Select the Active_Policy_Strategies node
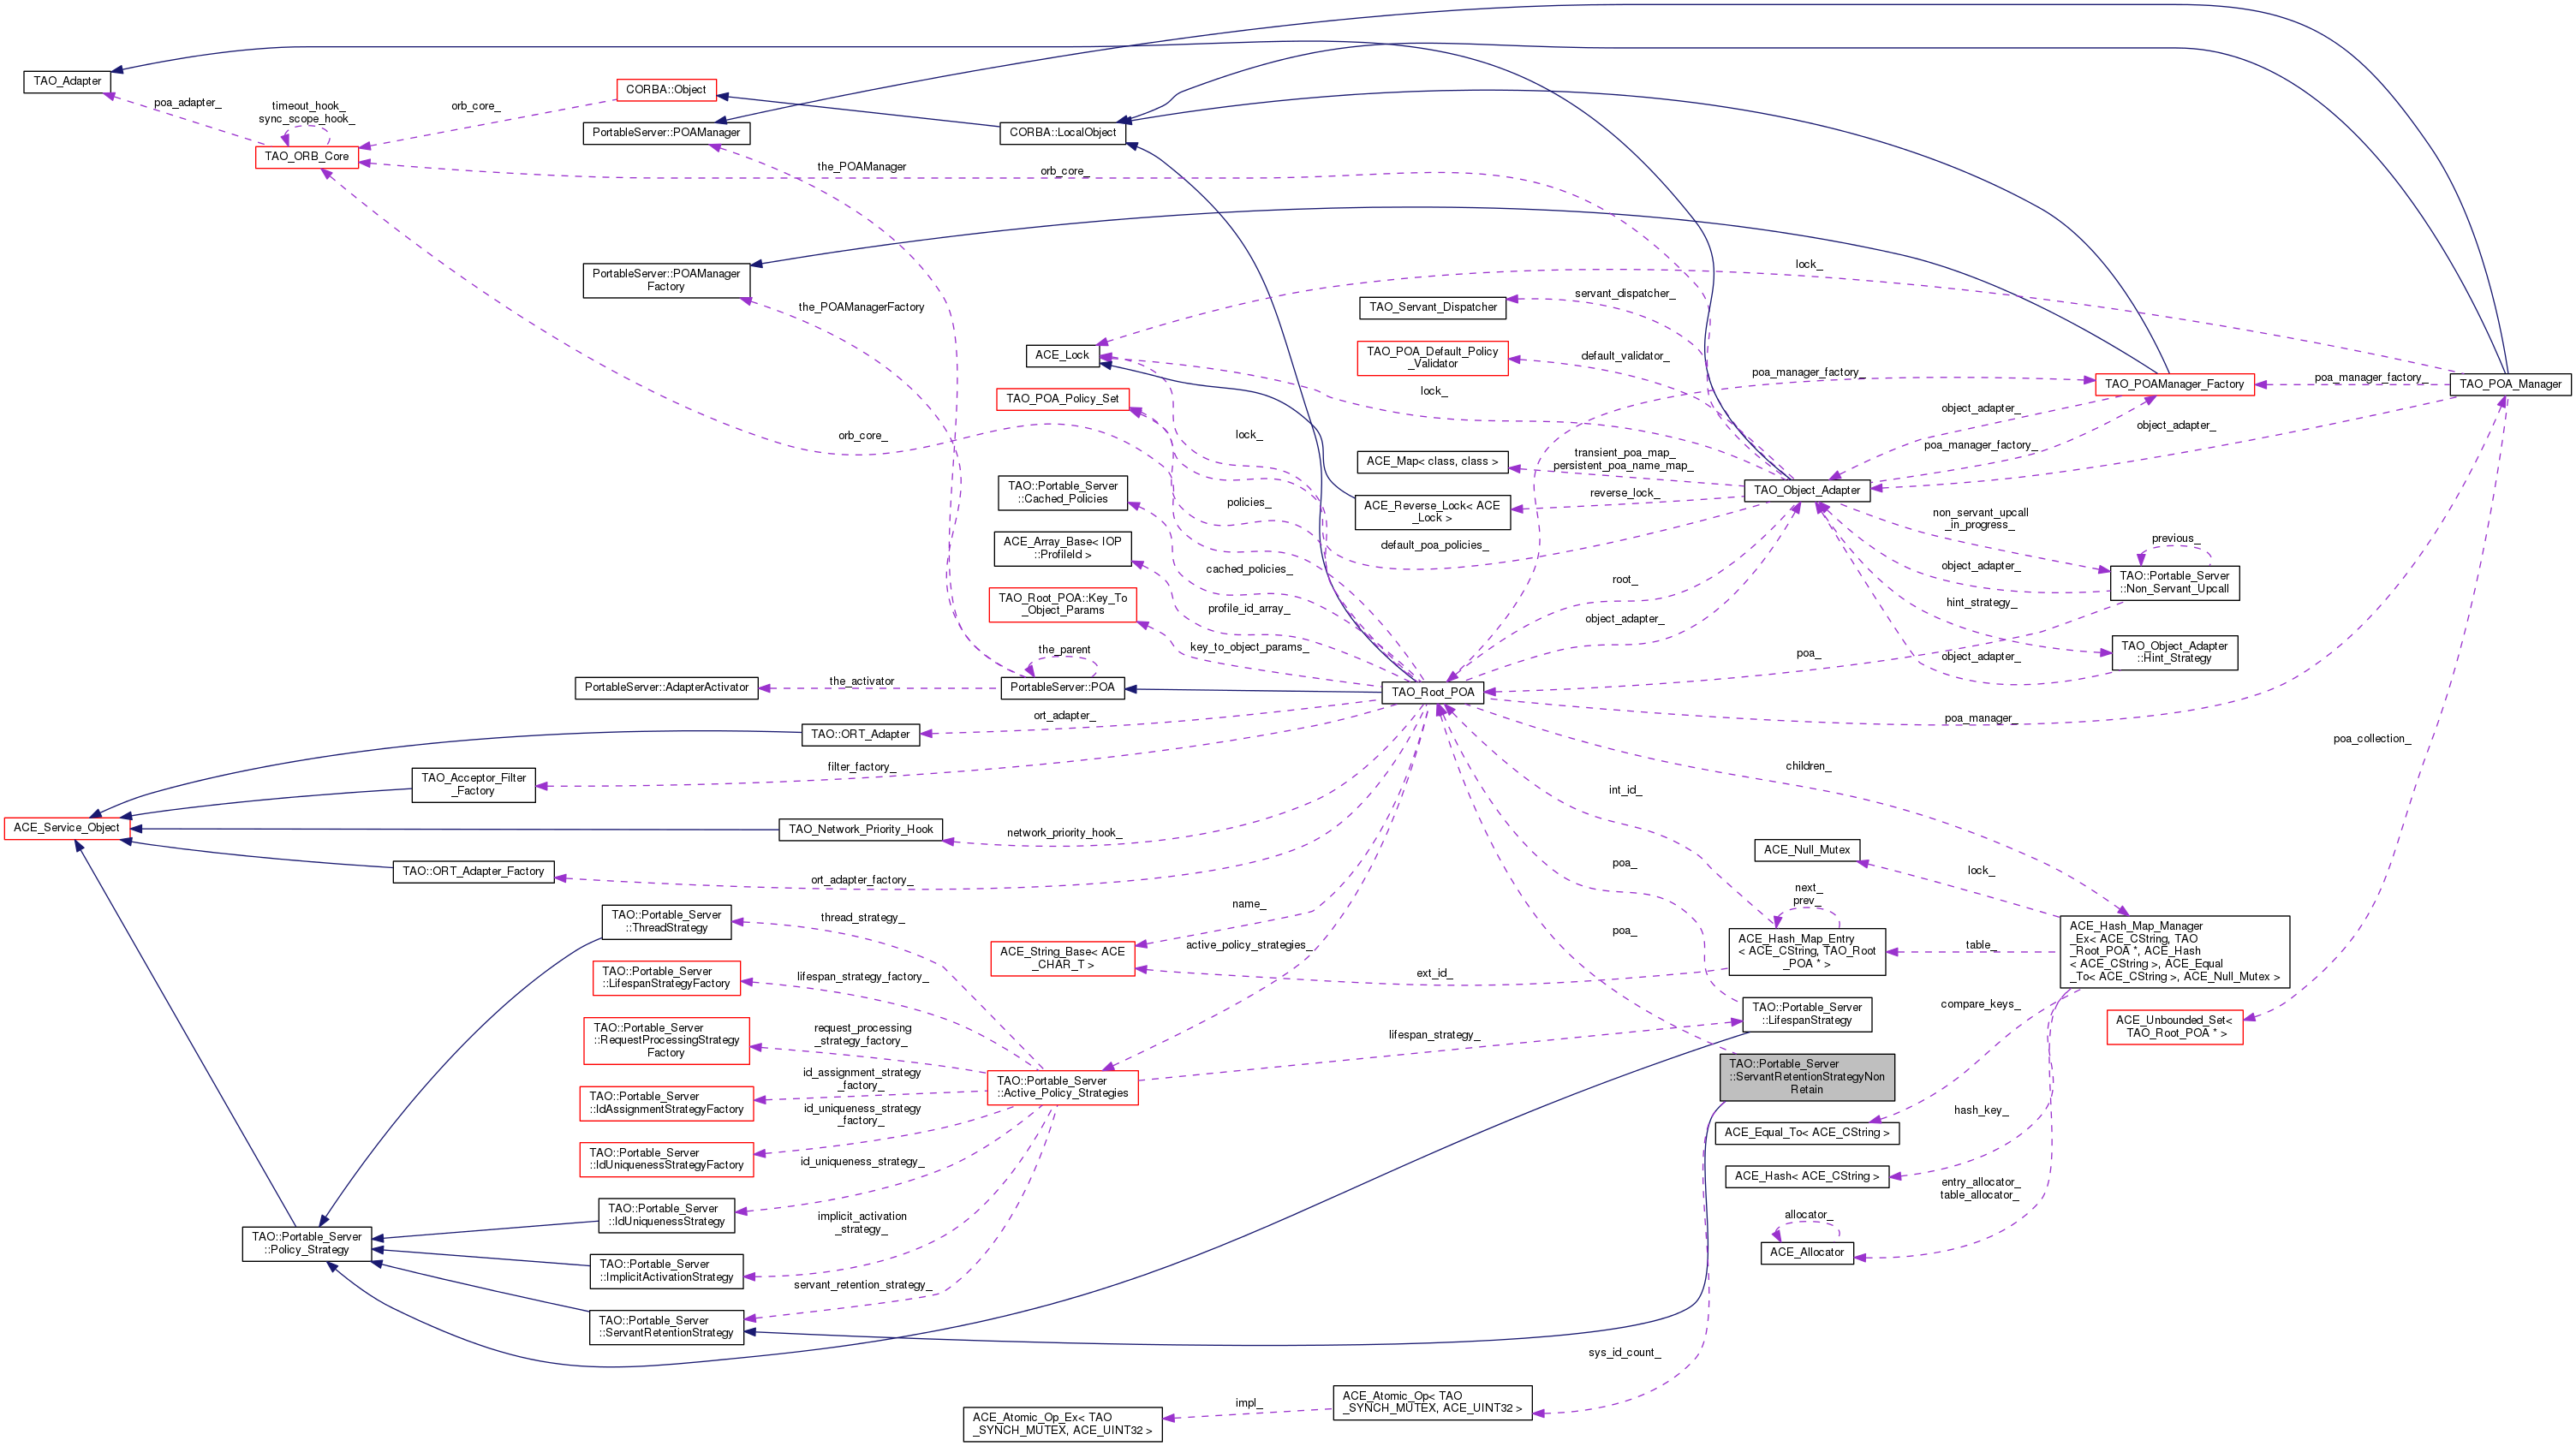2576x1446 pixels. [x=1062, y=1087]
